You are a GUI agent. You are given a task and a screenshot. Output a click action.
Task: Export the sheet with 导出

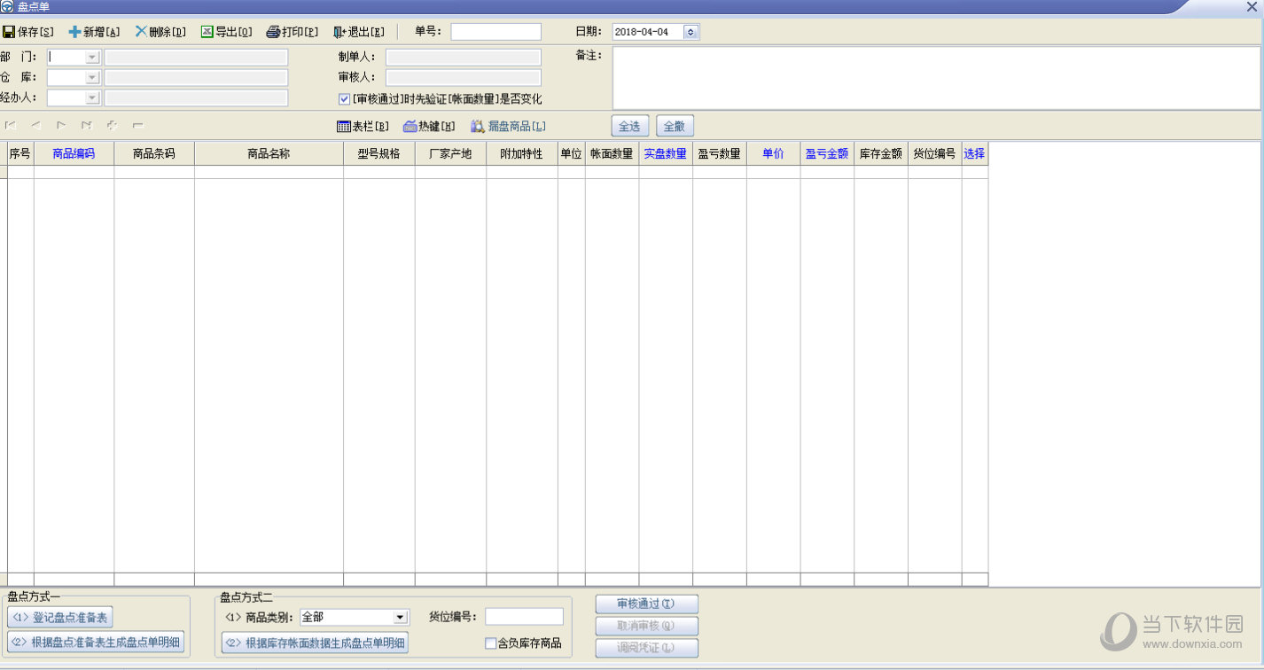click(227, 32)
